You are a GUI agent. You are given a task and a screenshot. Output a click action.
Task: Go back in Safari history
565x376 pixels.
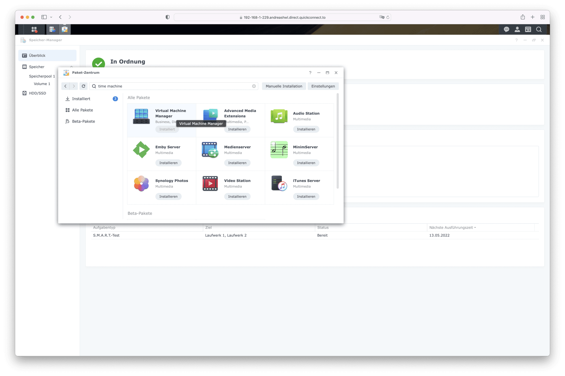coord(60,17)
